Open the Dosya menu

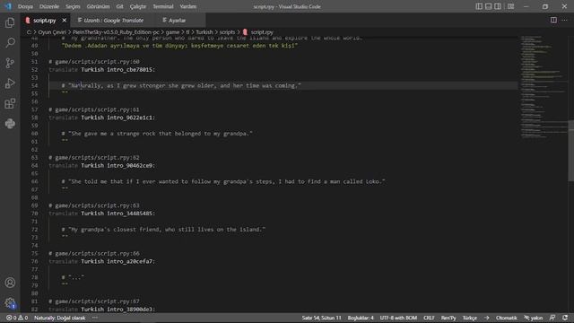tap(25, 6)
